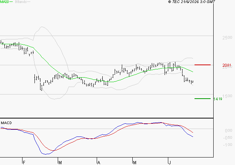Click the MACD -100 axis label

tap(228, 145)
